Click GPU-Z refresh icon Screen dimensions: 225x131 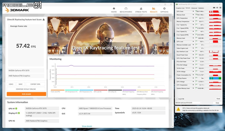[x=217, y=8]
